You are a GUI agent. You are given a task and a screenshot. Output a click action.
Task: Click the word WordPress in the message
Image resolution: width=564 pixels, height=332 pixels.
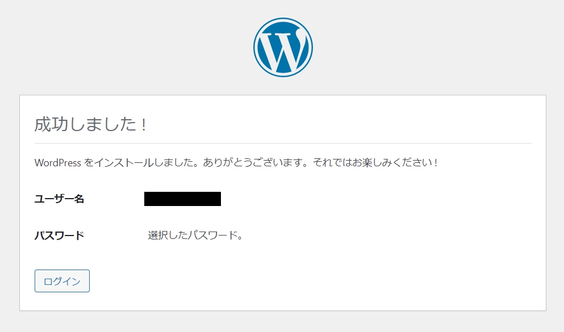(x=58, y=163)
